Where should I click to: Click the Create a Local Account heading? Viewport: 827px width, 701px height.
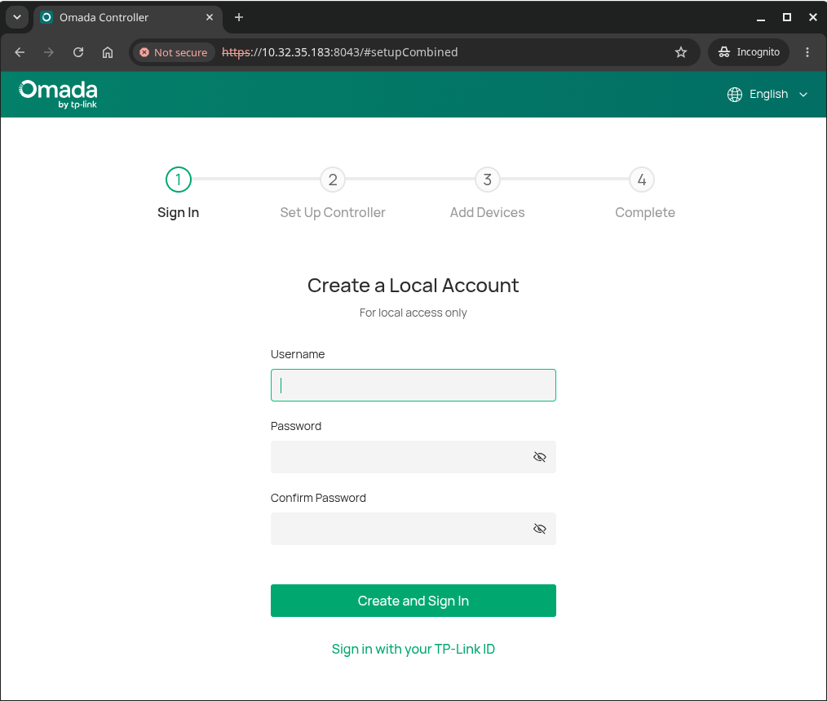click(x=413, y=286)
